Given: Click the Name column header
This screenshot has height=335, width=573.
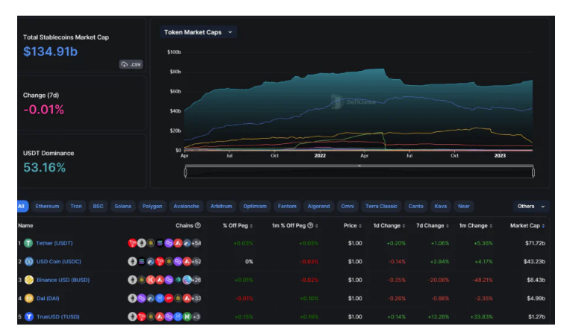Looking at the screenshot, I should click(25, 225).
